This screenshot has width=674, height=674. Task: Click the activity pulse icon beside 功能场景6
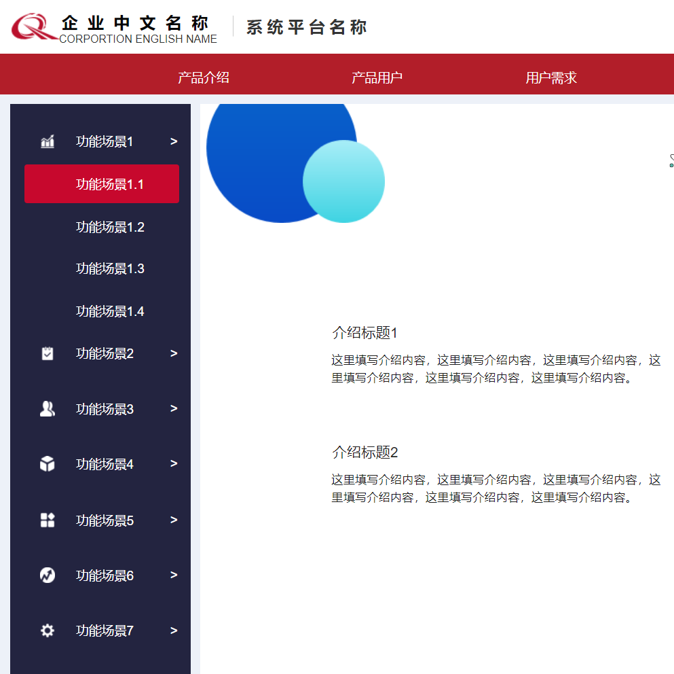tap(48, 575)
